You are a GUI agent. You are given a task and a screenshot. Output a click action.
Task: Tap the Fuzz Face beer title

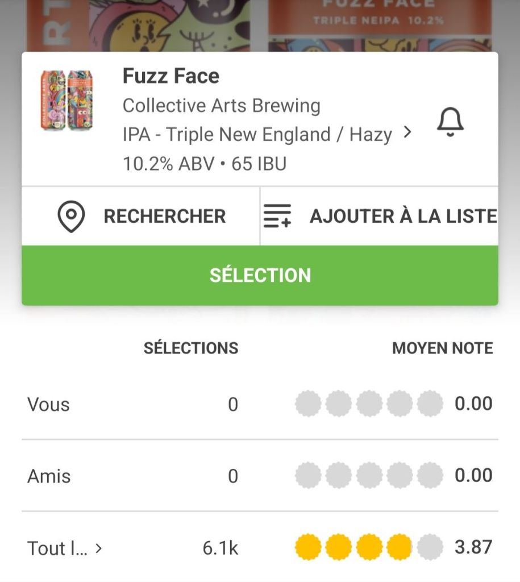(x=170, y=76)
